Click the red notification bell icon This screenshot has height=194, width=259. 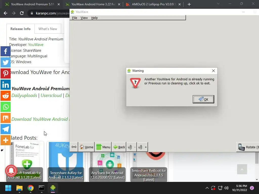click(x=11, y=171)
